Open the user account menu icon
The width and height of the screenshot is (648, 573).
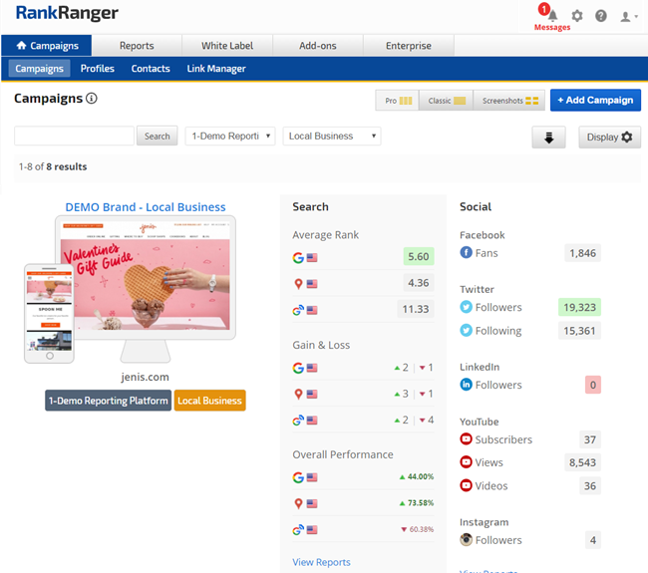629,17
